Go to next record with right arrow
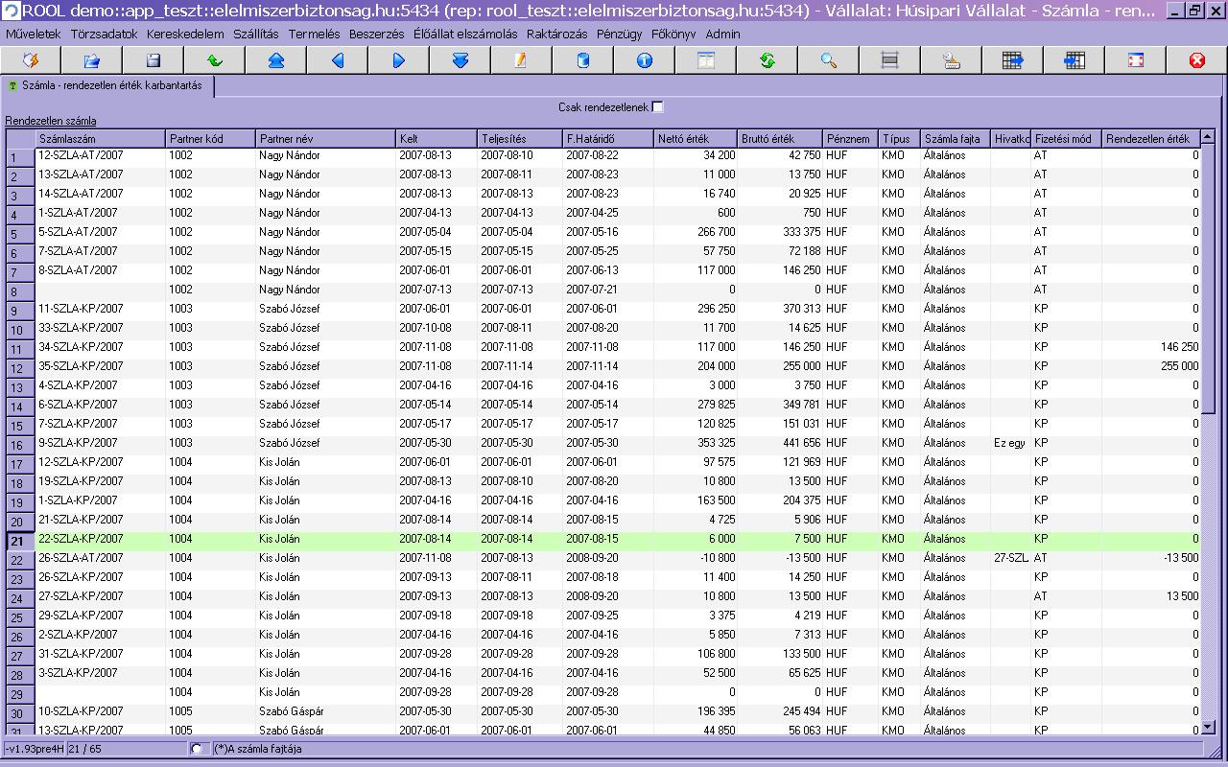Image resolution: width=1228 pixels, height=767 pixels. (x=398, y=60)
